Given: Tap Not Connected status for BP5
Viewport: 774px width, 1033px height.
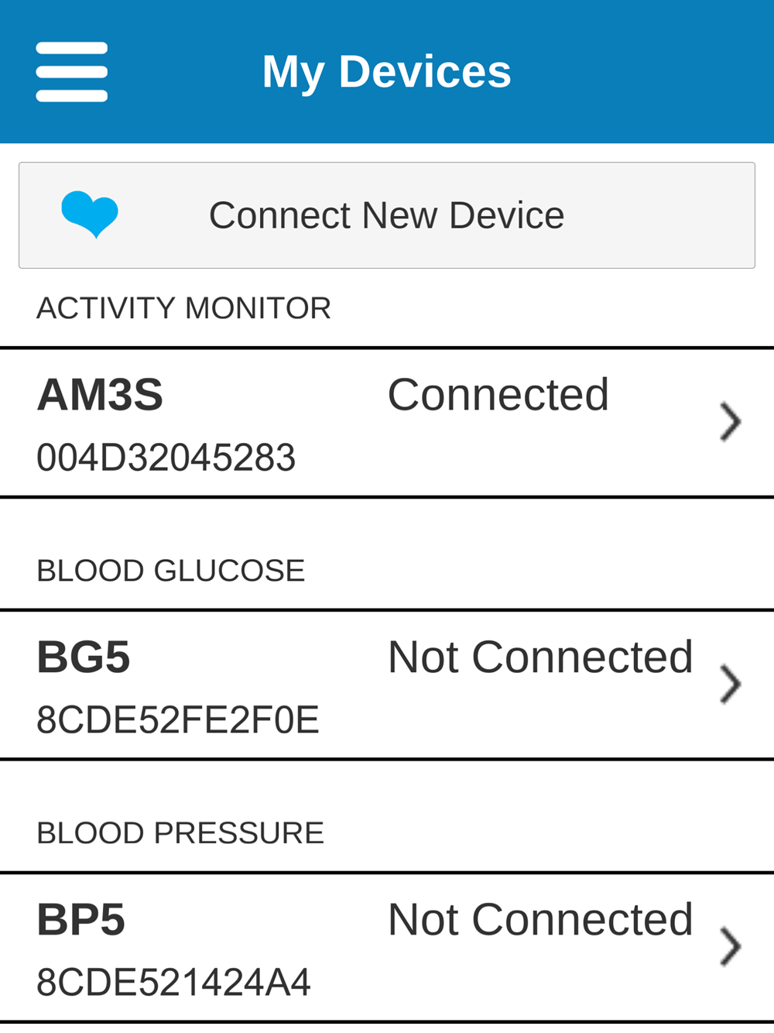Looking at the screenshot, I should [x=539, y=920].
